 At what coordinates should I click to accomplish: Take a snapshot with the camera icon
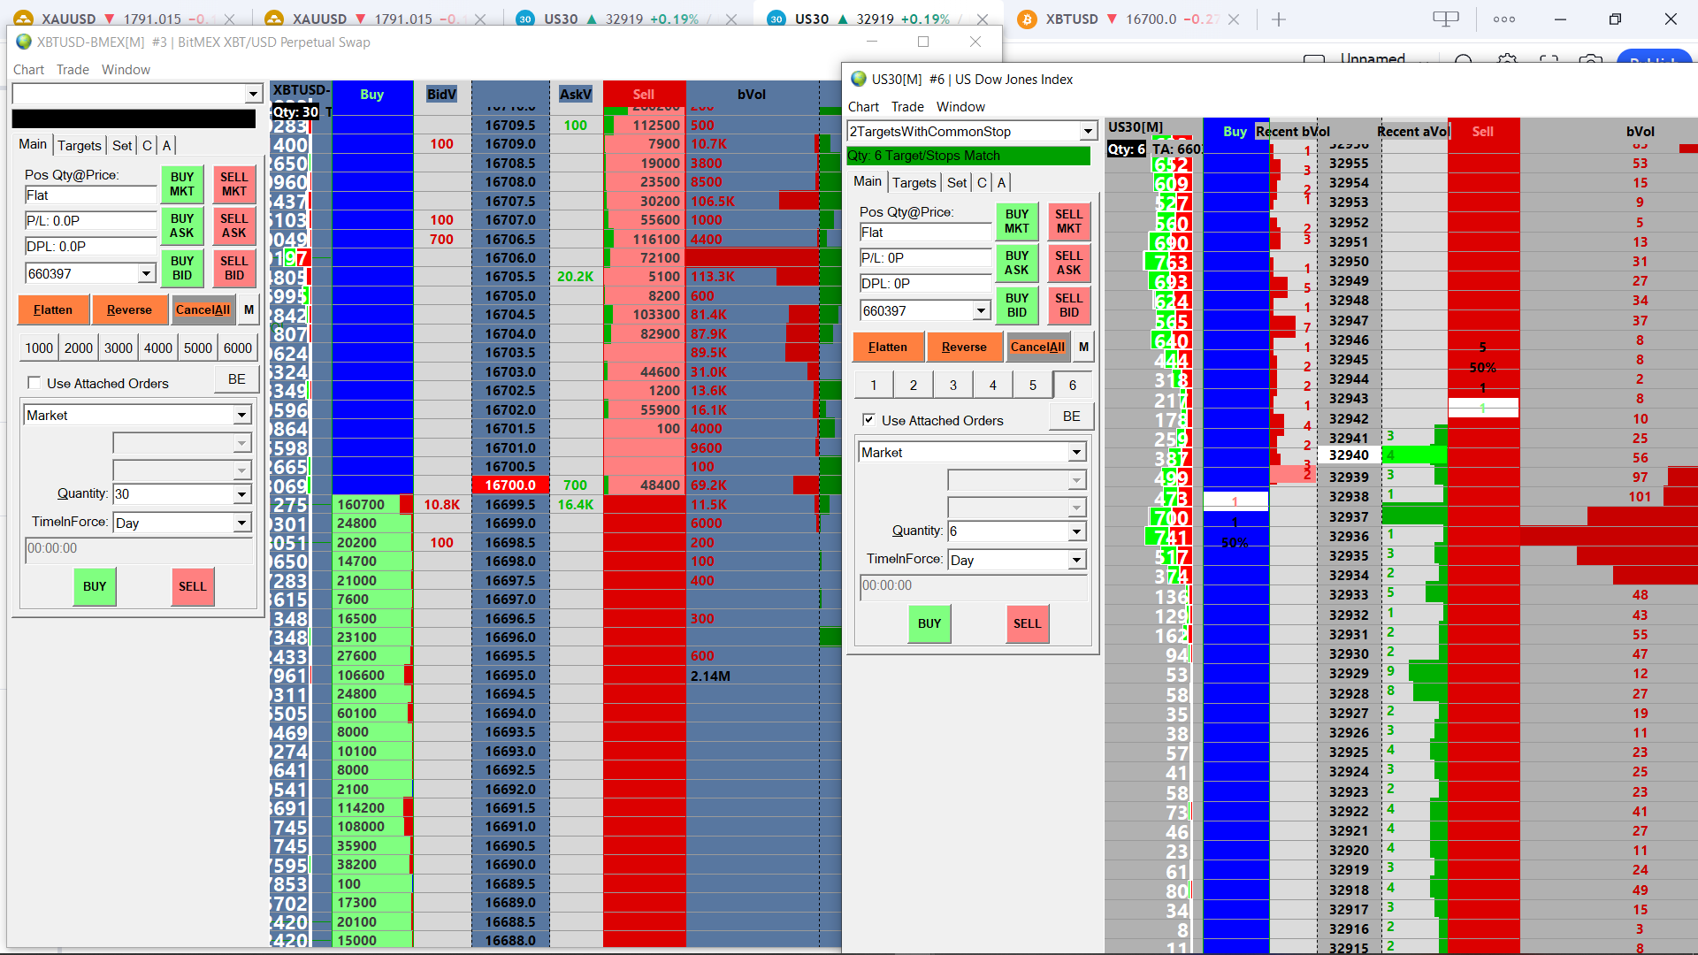click(x=1590, y=60)
